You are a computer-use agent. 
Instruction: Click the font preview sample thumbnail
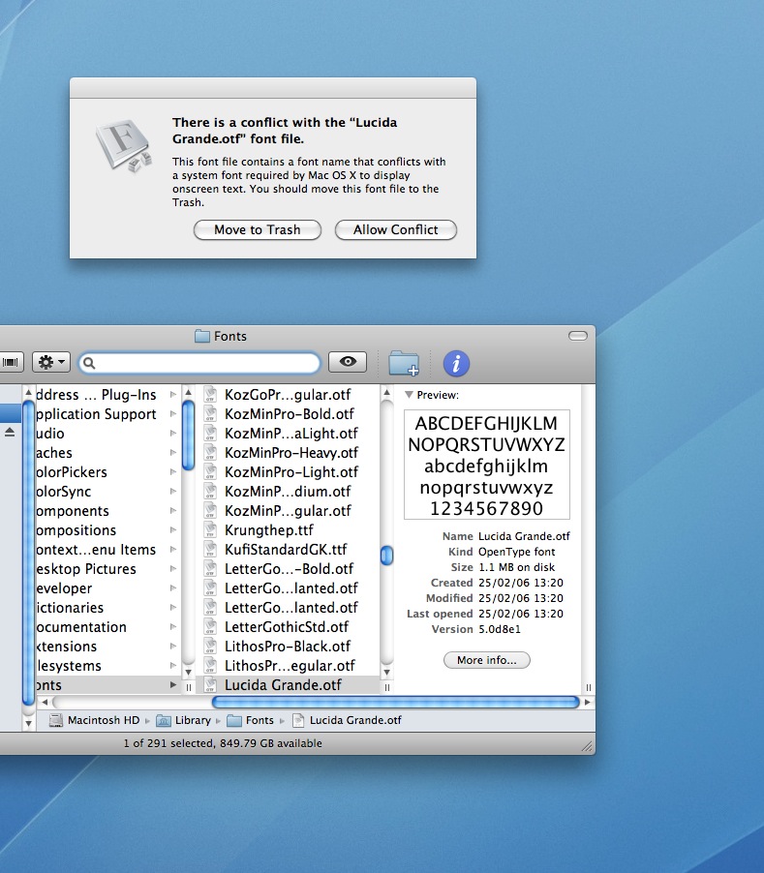(487, 465)
